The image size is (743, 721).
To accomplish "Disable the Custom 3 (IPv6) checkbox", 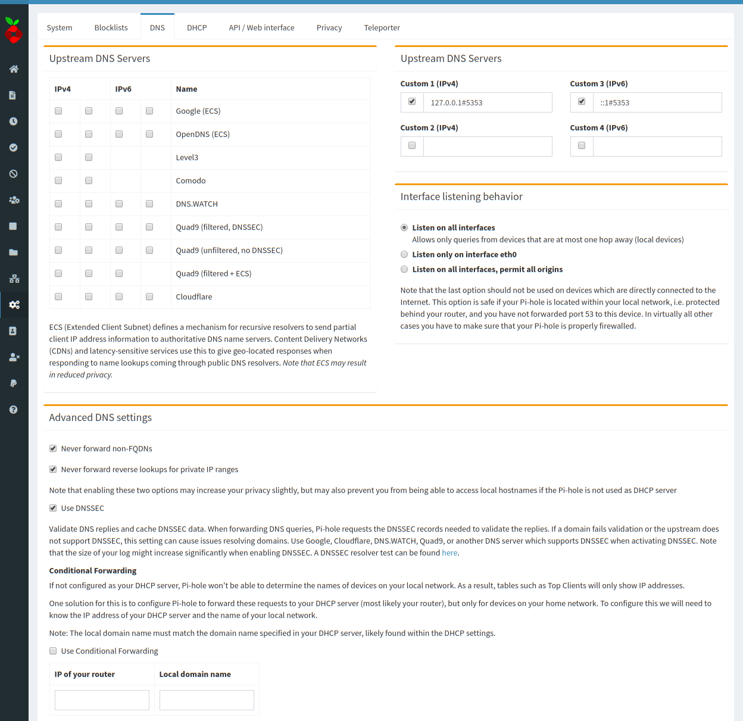I will (582, 101).
